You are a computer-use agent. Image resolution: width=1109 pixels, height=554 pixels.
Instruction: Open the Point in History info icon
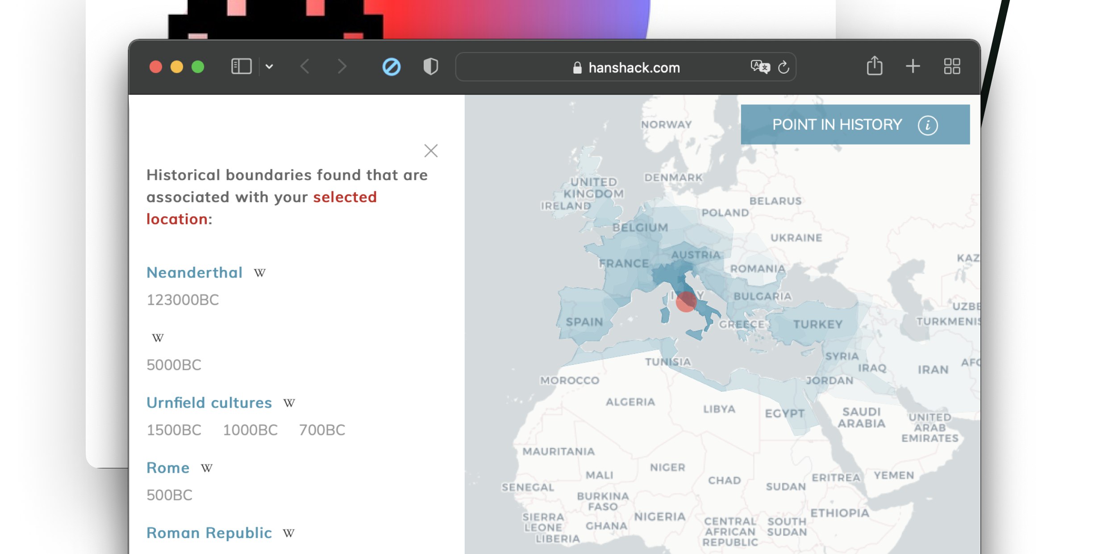(928, 125)
